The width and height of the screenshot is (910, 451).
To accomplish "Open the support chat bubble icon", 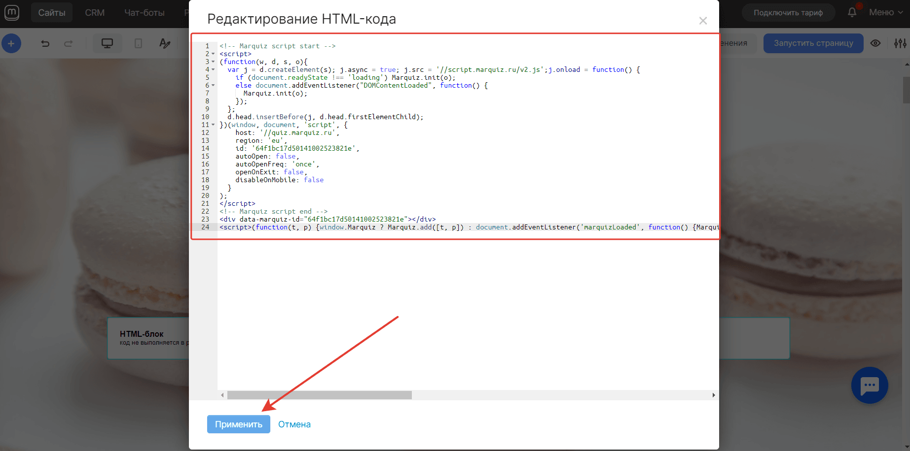I will [x=870, y=386].
